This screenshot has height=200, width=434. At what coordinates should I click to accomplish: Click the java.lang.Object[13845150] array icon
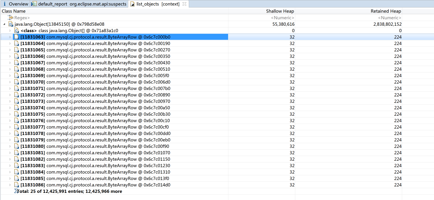11,24
